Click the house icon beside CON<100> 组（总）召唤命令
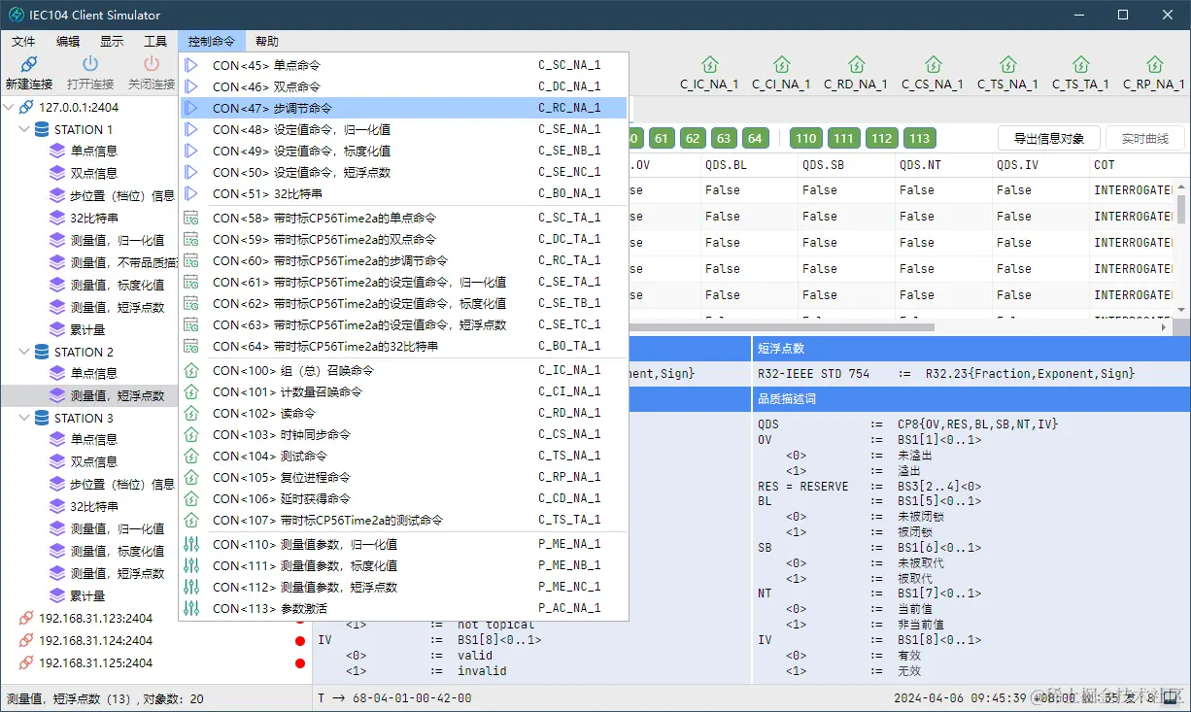Image resolution: width=1191 pixels, height=712 pixels. point(191,370)
